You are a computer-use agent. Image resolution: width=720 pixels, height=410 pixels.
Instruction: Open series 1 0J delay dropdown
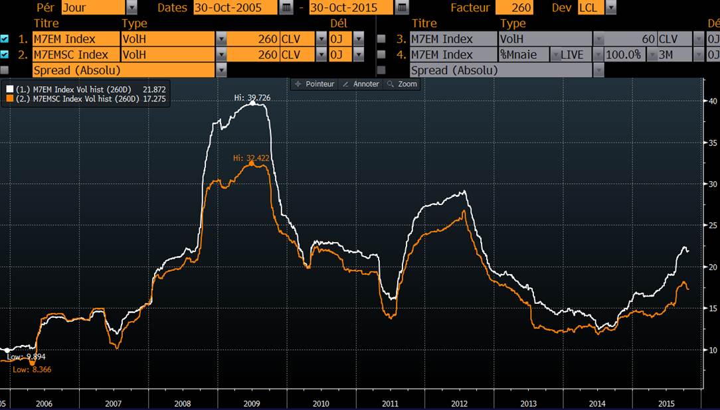359,39
